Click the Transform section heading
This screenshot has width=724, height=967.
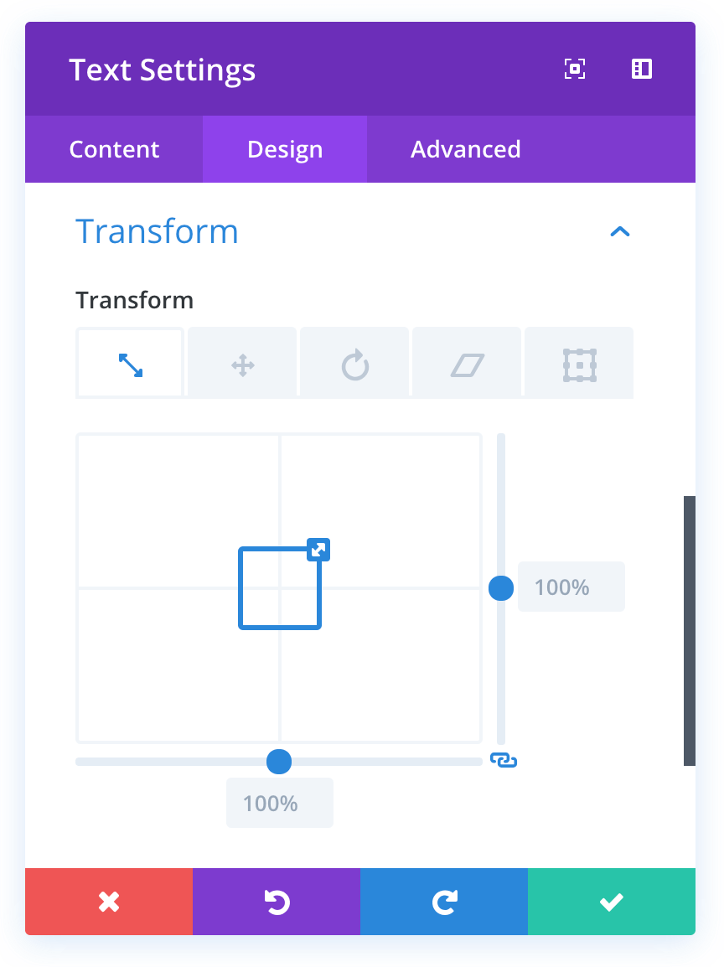(x=158, y=231)
